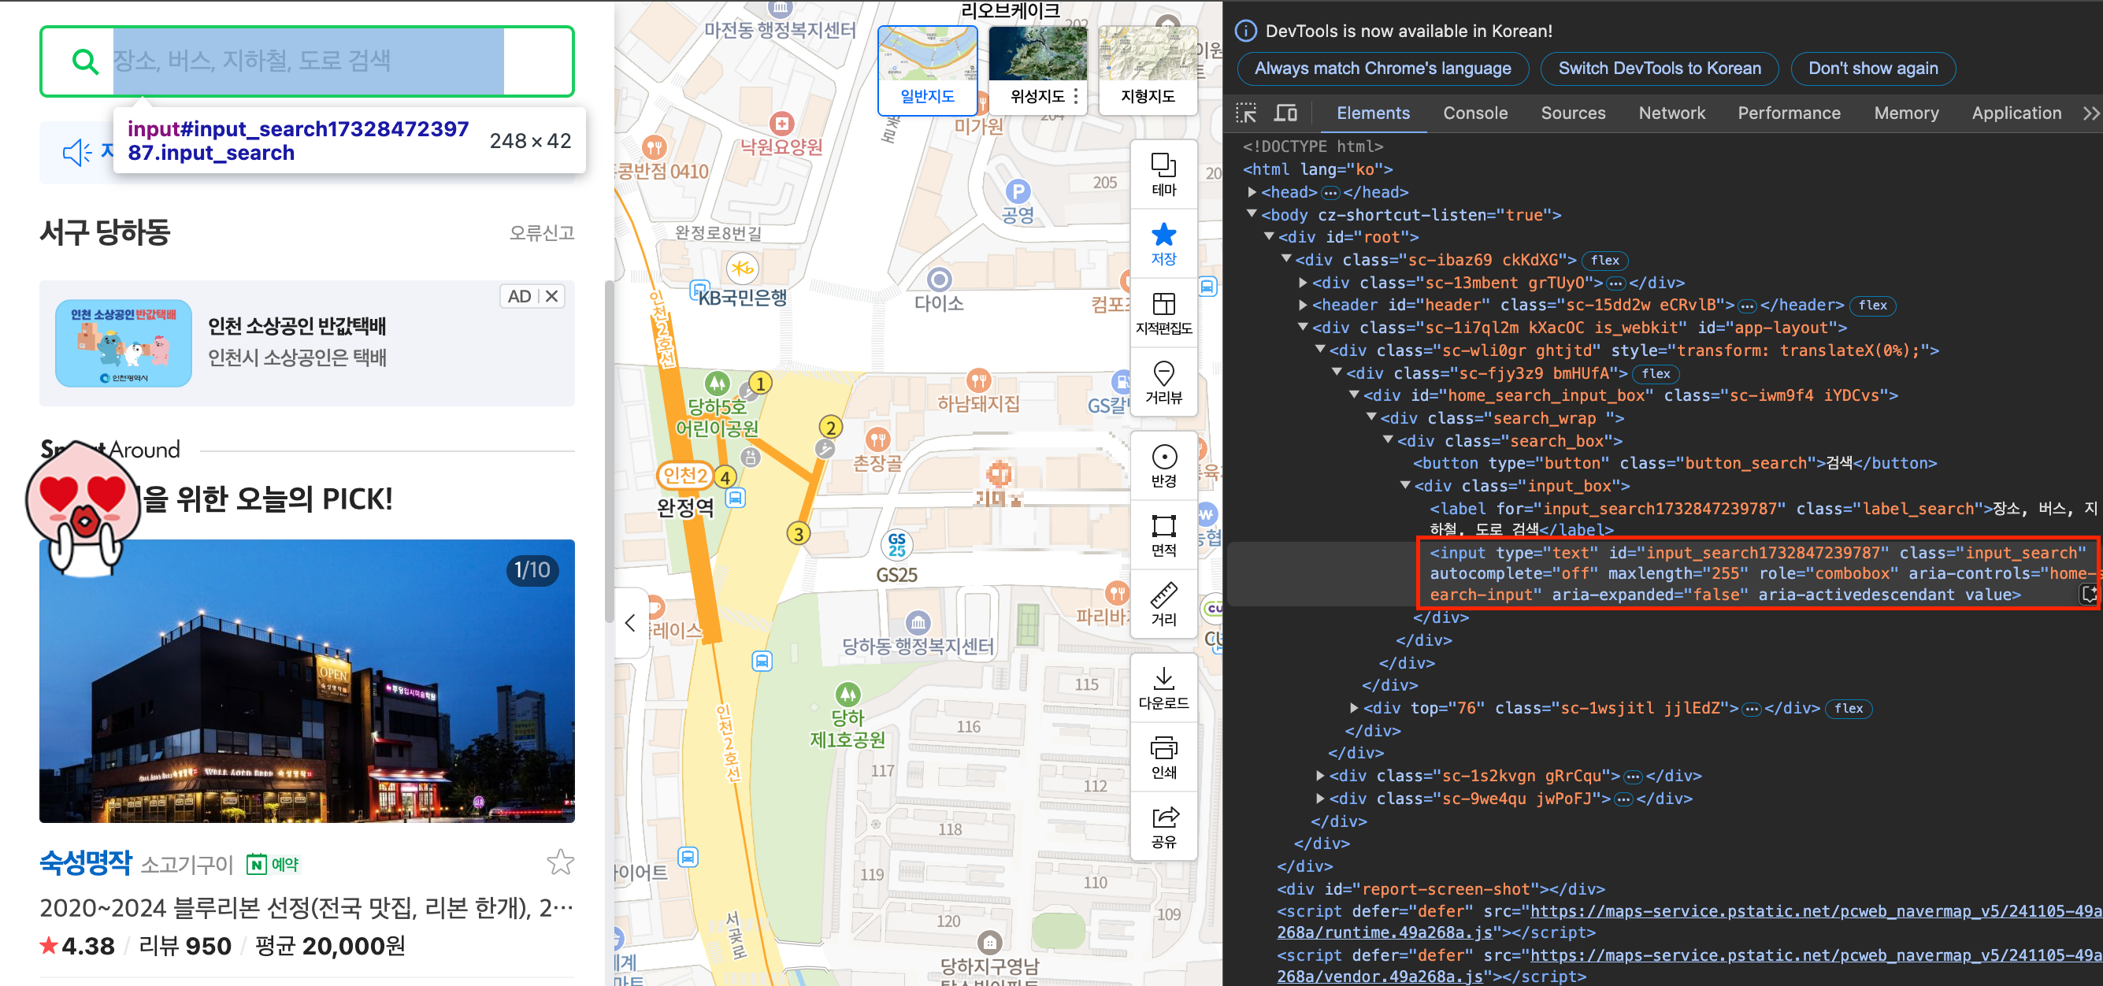Click the green search magnifier icon
Image resolution: width=2103 pixels, height=986 pixels.
(x=85, y=61)
